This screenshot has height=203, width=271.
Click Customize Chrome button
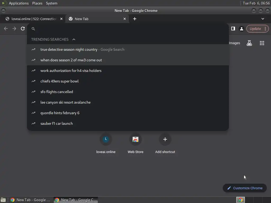[245, 188]
